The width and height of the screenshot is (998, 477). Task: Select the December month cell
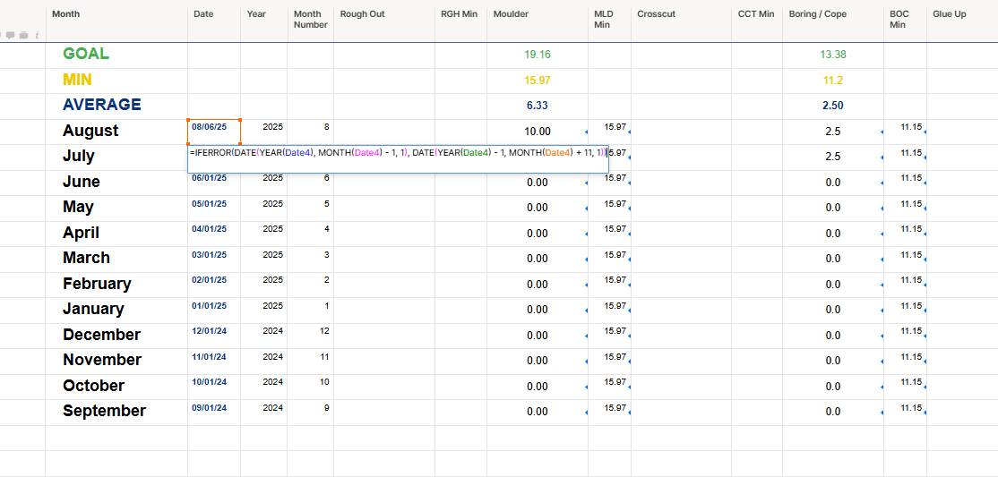116,336
